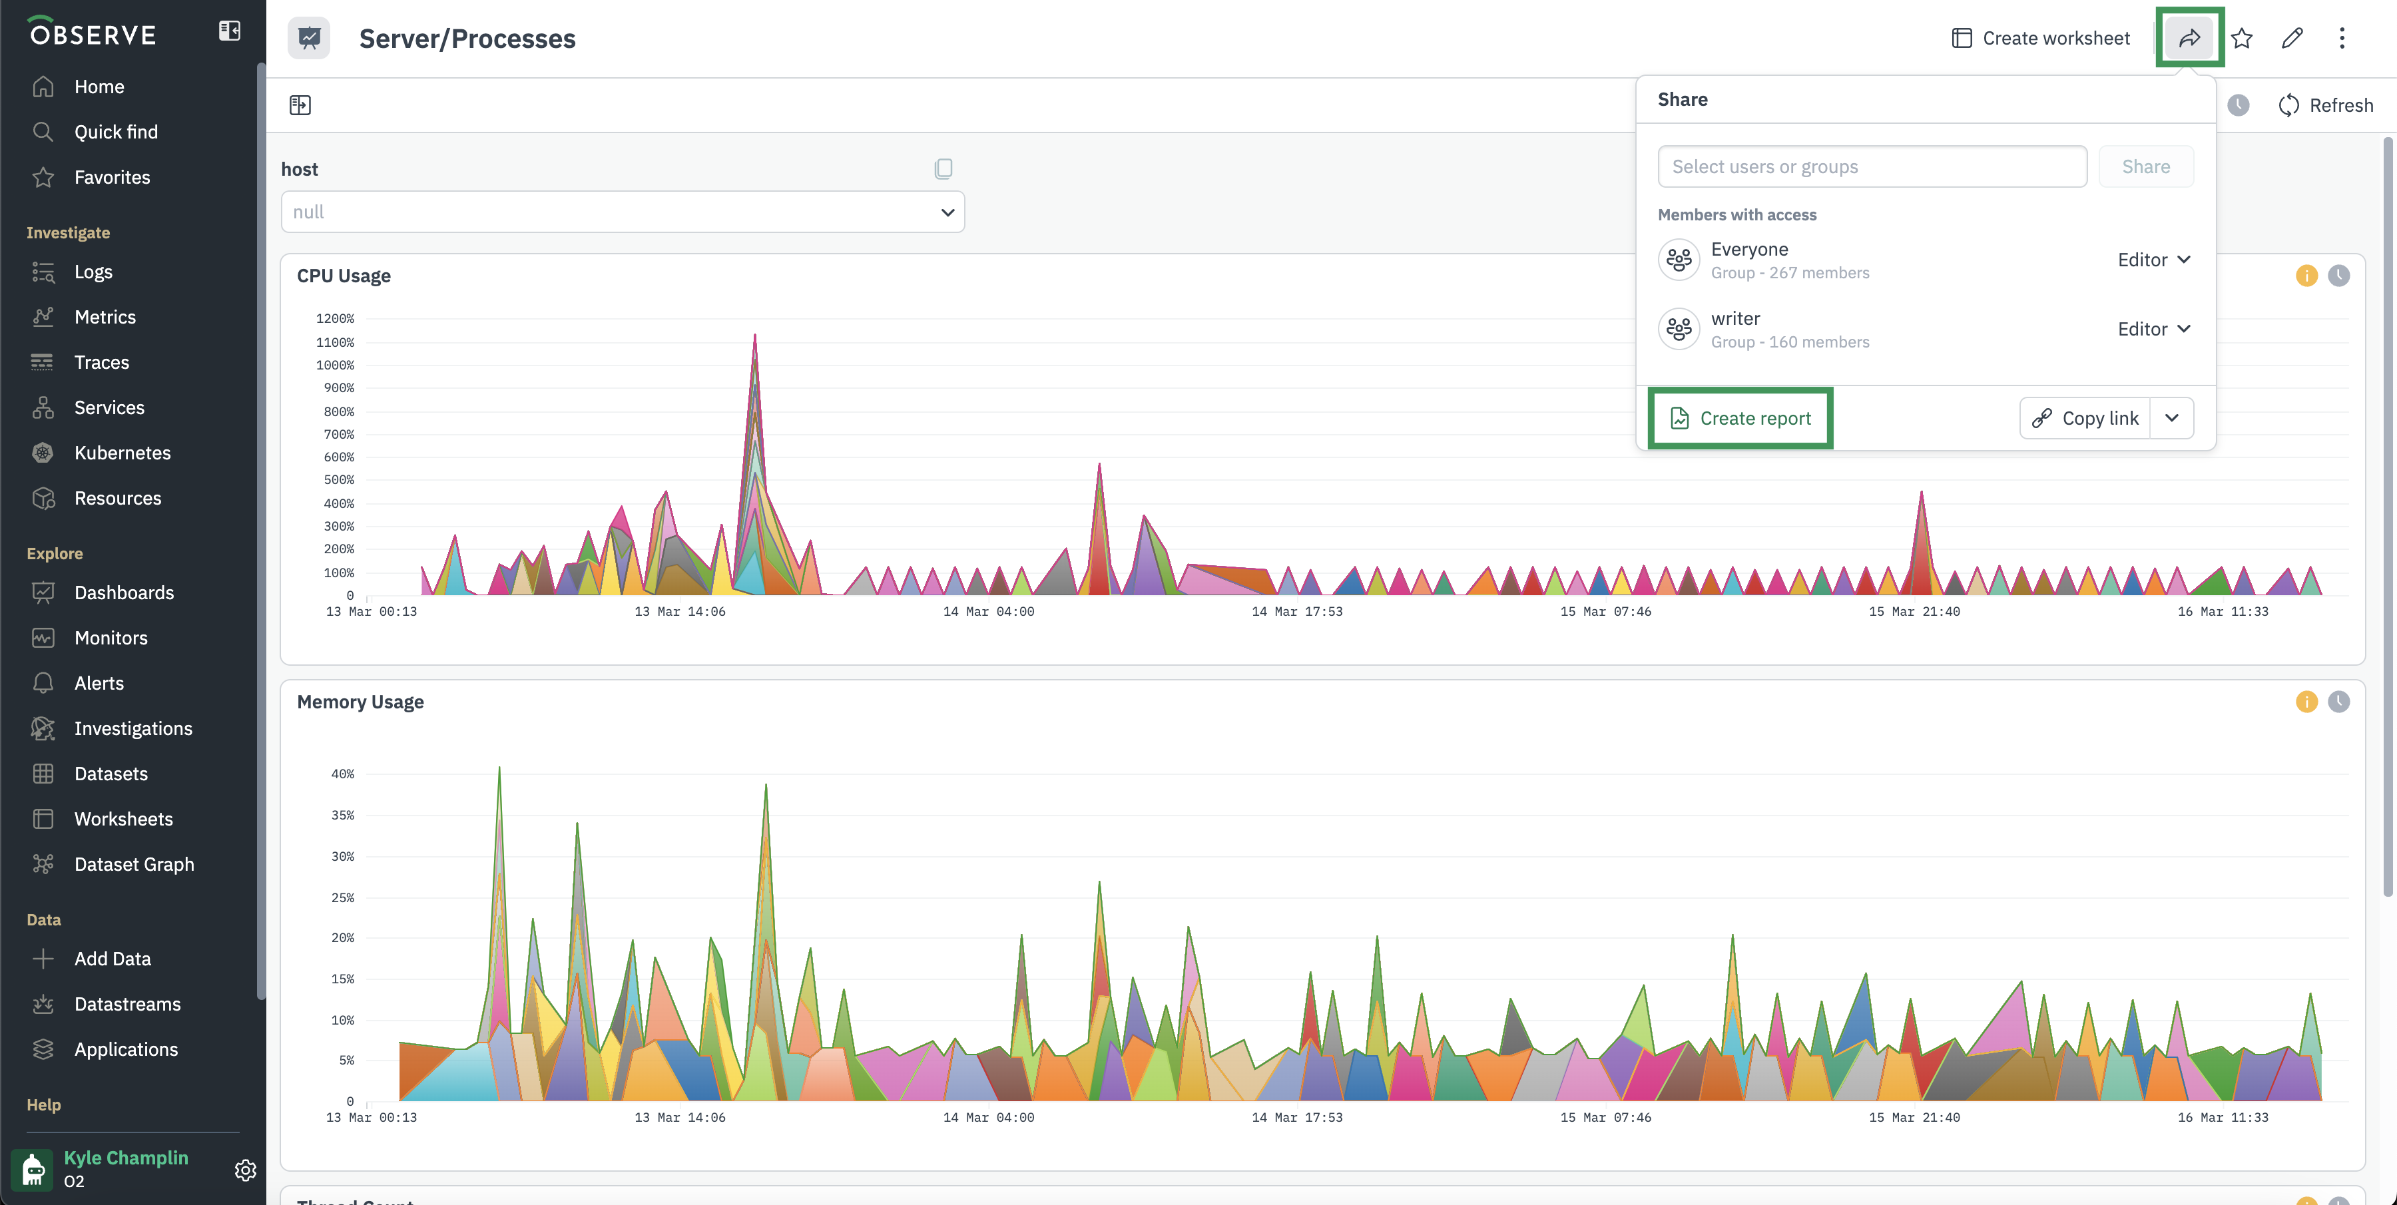Viewport: 2397px width, 1205px height.
Task: Click Memory Usage clock icon
Action: [2338, 702]
